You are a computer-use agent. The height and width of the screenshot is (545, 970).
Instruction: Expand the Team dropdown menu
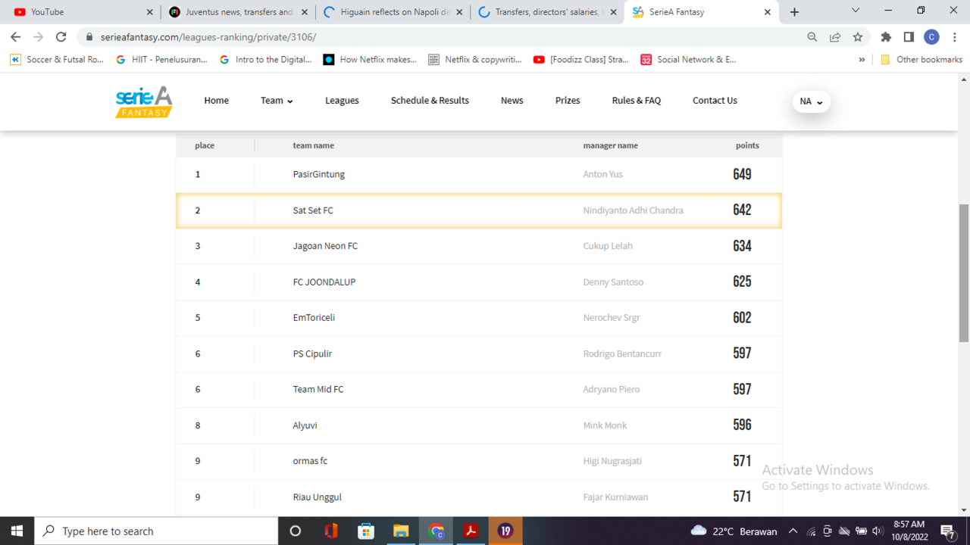(277, 101)
